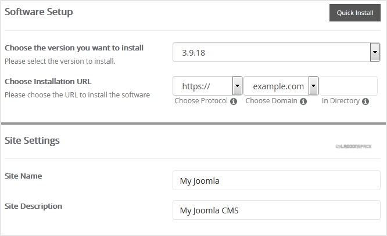Image resolution: width=387 pixels, height=236 pixels.
Task: Click the Site Settings heading
Action: (32, 140)
